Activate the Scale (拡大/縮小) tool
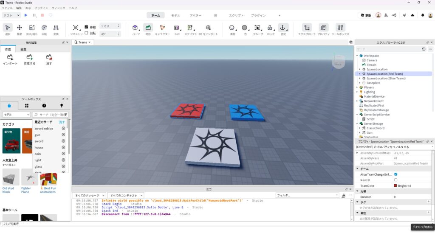 pyautogui.click(x=31, y=28)
